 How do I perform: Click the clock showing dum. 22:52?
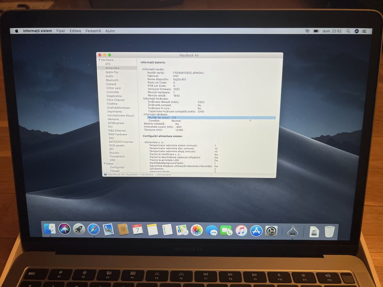332,31
